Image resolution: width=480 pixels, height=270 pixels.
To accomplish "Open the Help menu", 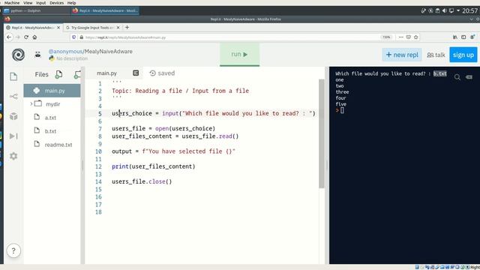I will 71,3.
